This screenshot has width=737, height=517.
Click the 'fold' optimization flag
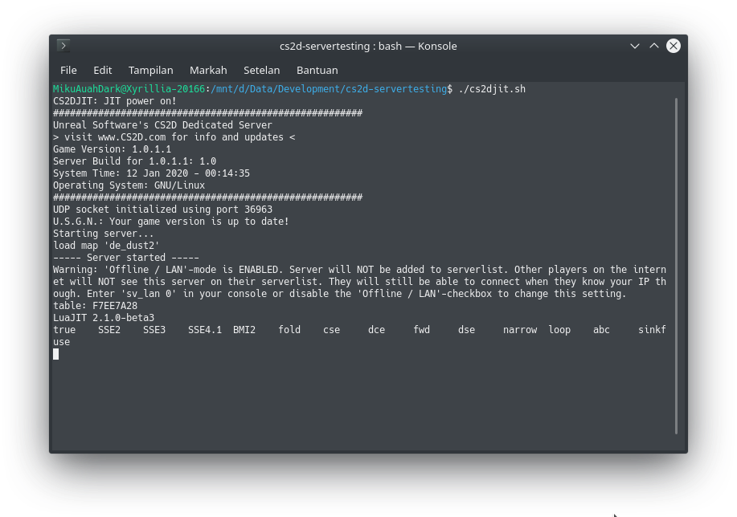pyautogui.click(x=289, y=330)
